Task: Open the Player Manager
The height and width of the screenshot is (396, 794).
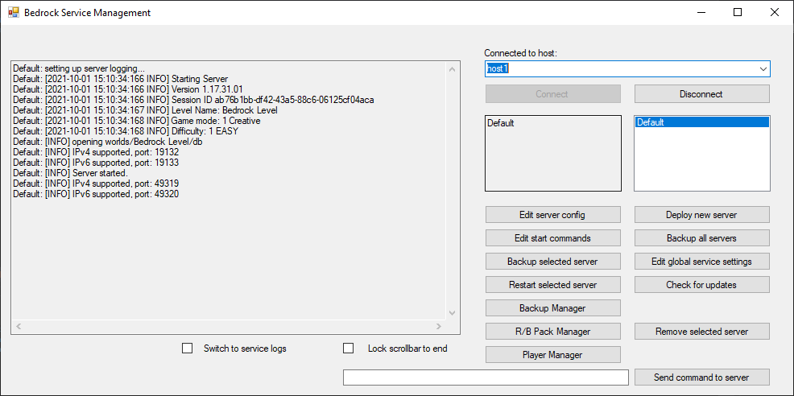Action: (x=552, y=354)
